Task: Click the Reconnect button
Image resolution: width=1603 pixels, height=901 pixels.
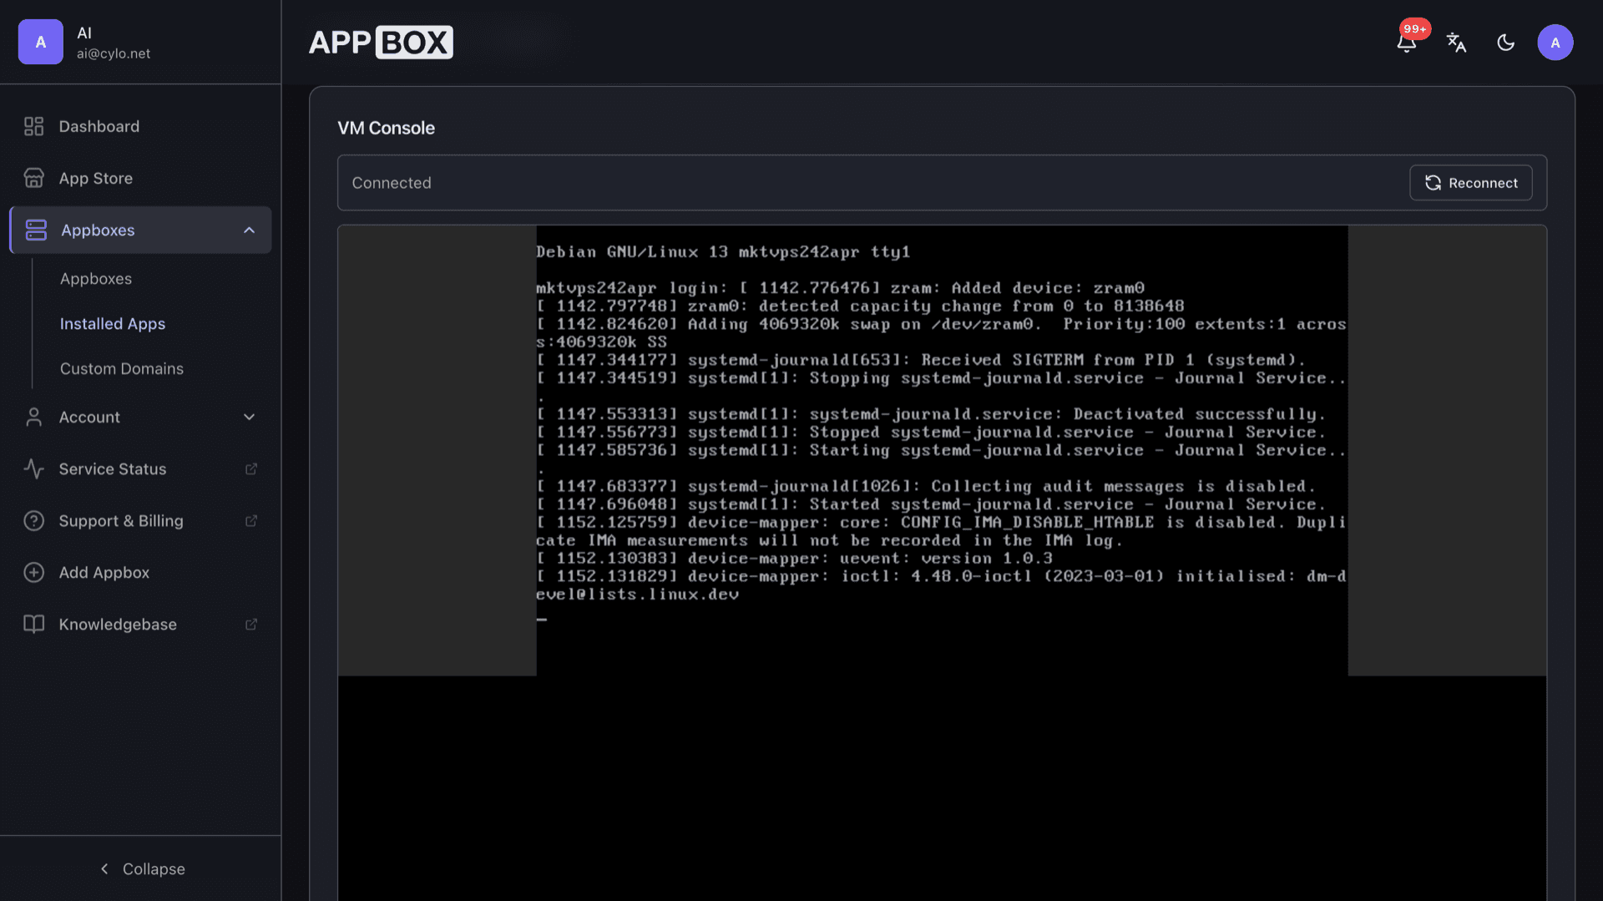Action: 1470,183
